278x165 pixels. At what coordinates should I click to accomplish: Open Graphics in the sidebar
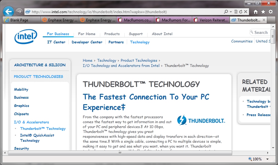tap(21, 105)
